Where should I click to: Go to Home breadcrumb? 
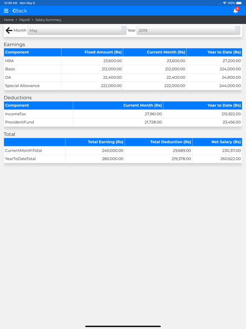(9, 20)
